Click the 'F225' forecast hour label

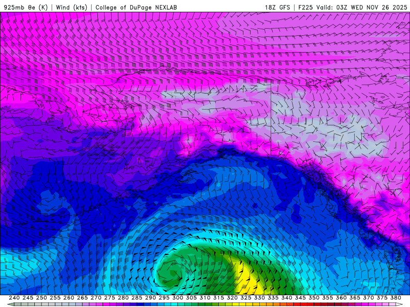tap(305, 7)
